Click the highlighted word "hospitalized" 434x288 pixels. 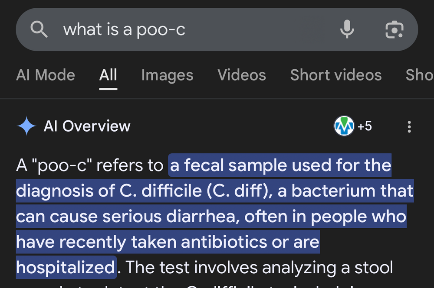click(65, 267)
